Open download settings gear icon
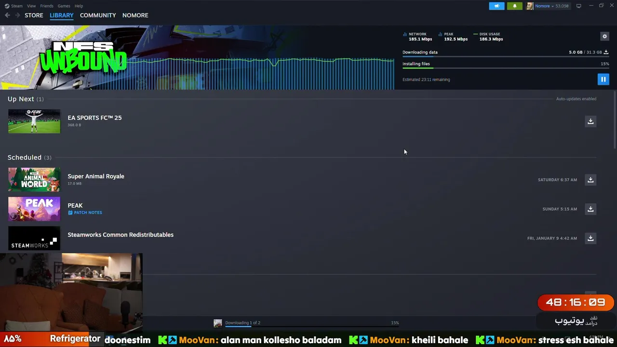 click(x=604, y=36)
